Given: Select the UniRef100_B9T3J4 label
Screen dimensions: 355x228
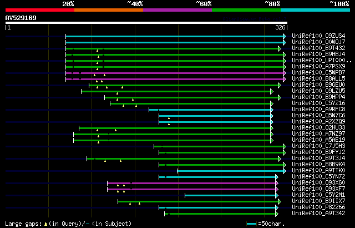Looking at the screenshot, I should 318,158.
